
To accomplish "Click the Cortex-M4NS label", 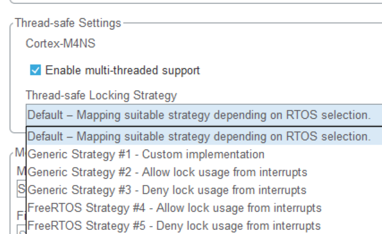I will click(60, 43).
